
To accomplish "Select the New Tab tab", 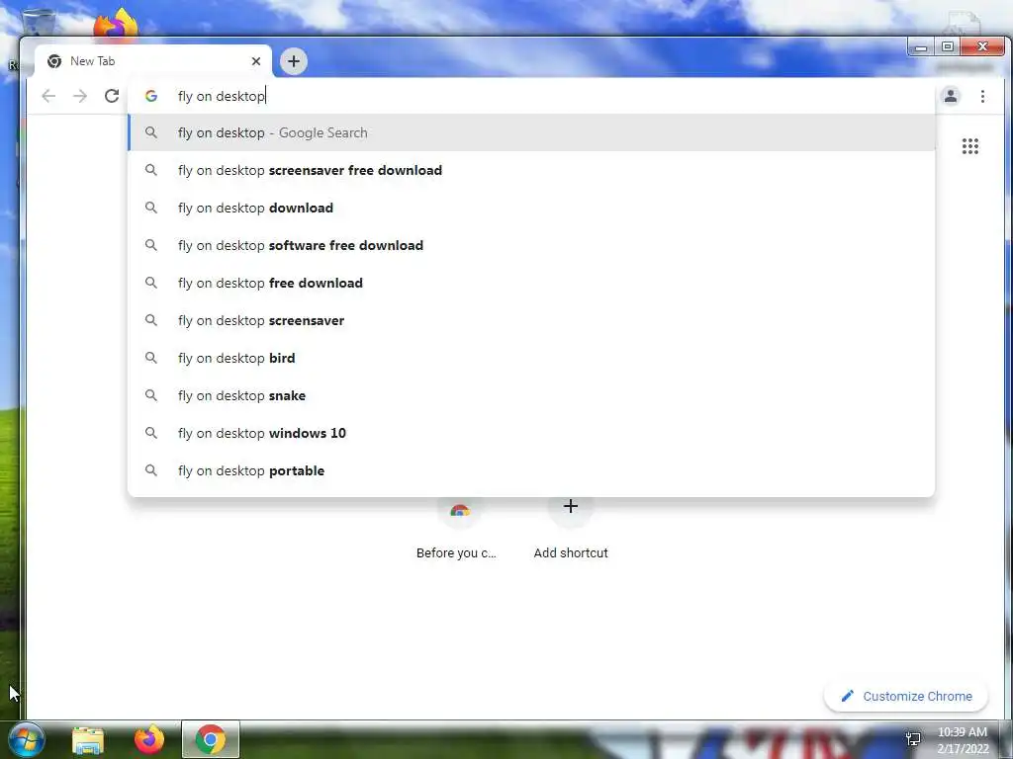I will pyautogui.click(x=153, y=61).
